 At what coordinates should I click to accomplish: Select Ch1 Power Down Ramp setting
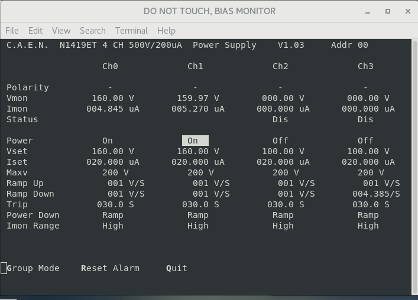197,215
